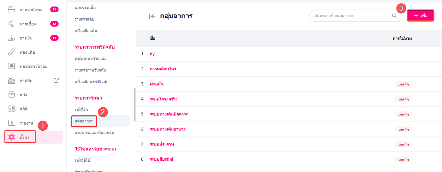Collapse the submenu with the back arrow
Image resolution: width=442 pixels, height=172 pixels.
[x=152, y=16]
